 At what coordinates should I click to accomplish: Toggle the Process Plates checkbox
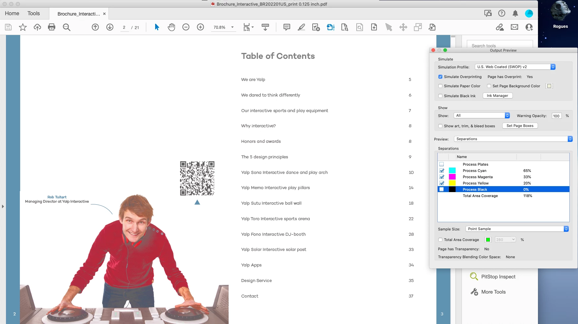(x=441, y=164)
